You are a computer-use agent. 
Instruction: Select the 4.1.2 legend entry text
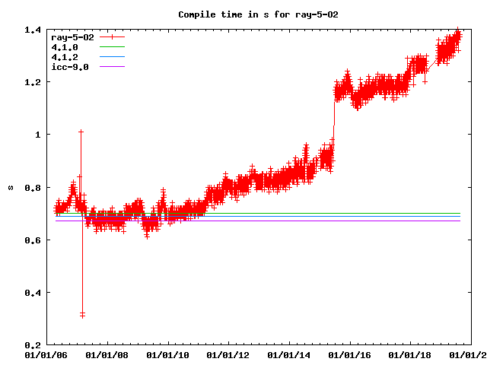point(64,56)
